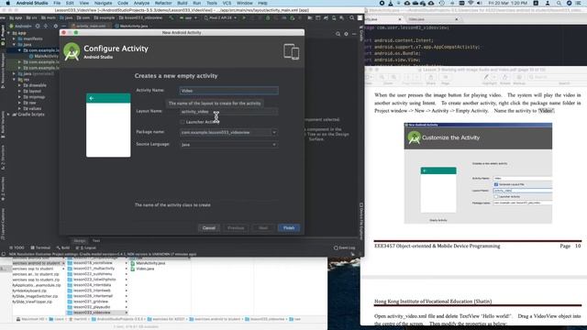Expand the values folder
Viewport: 587px width, 330px height.
click(19, 108)
